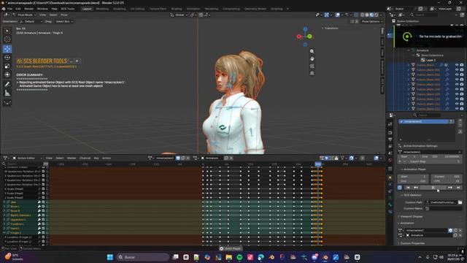Select the Scale tool in left toolbar

(7, 66)
